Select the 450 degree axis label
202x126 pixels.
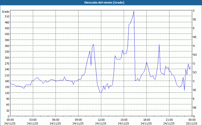(x=7, y=28)
